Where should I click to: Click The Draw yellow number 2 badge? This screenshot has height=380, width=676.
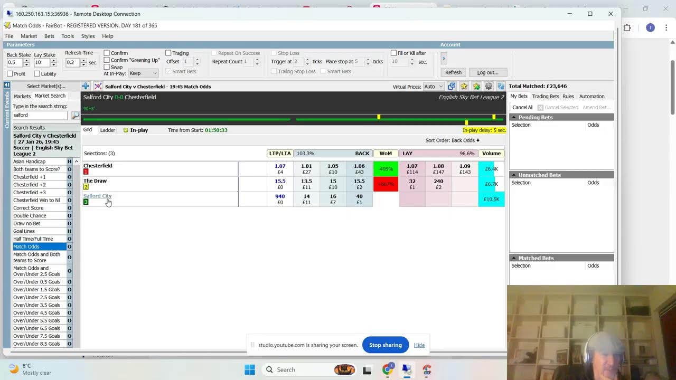86,187
